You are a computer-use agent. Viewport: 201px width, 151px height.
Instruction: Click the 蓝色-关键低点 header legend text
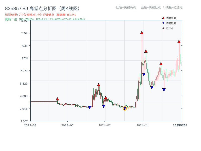click(151, 7)
